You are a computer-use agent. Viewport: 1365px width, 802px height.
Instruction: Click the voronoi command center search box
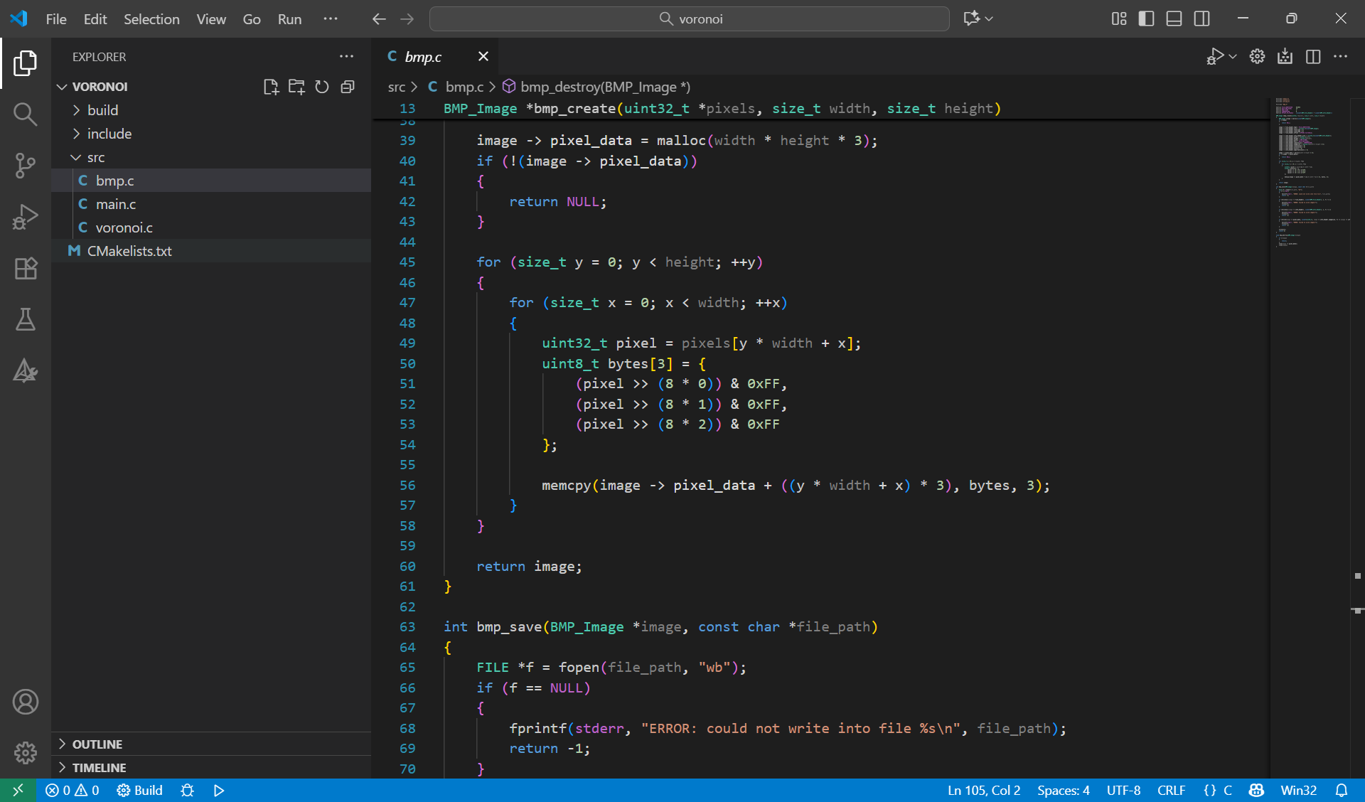[x=689, y=18]
